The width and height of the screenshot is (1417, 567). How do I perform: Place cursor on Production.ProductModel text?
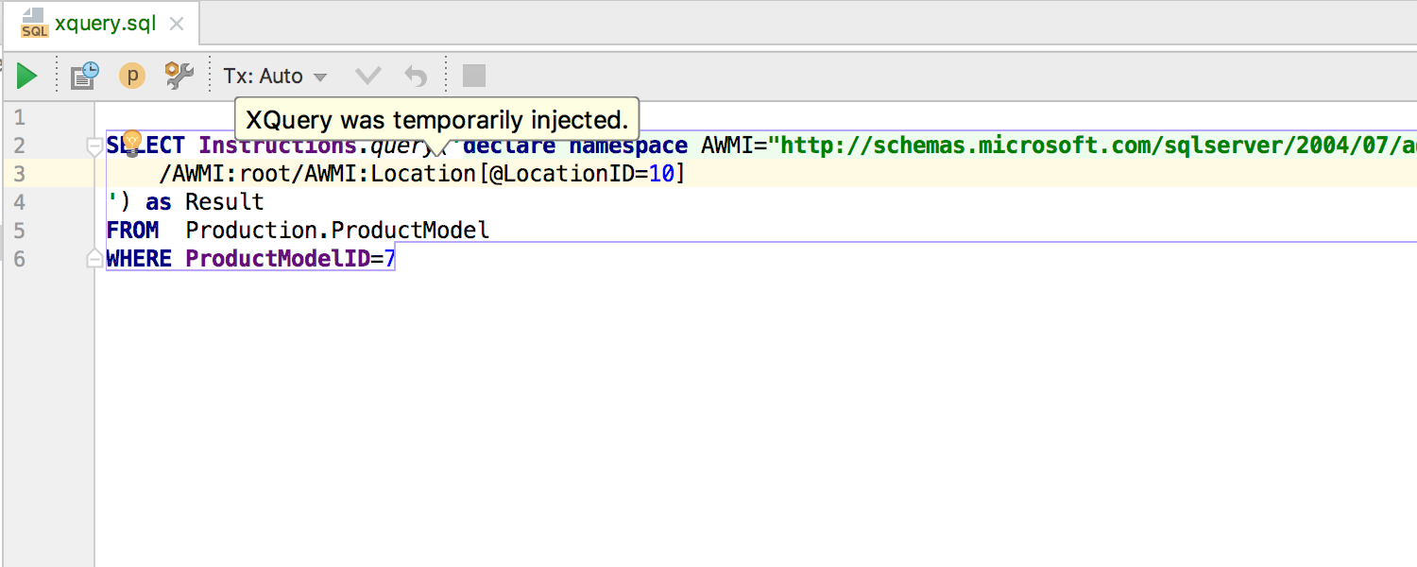pos(337,231)
